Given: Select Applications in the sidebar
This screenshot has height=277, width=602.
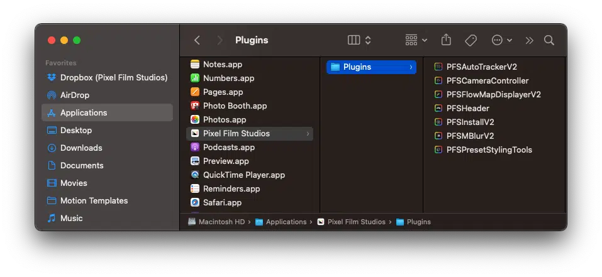Looking at the screenshot, I should click(x=107, y=112).
